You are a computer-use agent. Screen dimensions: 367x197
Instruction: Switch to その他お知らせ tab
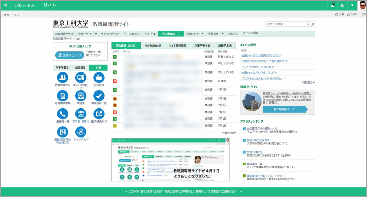[153, 45]
